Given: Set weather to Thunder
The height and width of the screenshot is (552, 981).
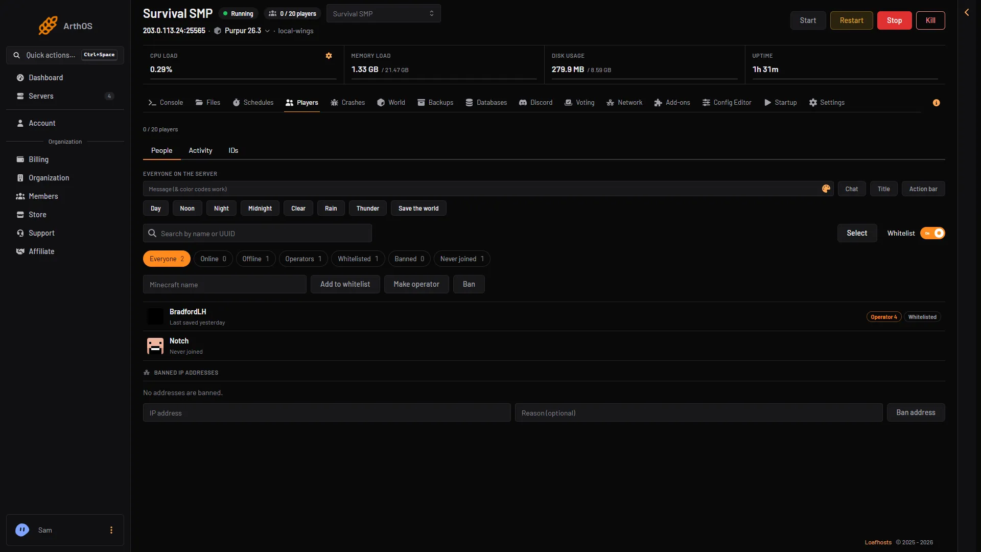Looking at the screenshot, I should coord(368,208).
